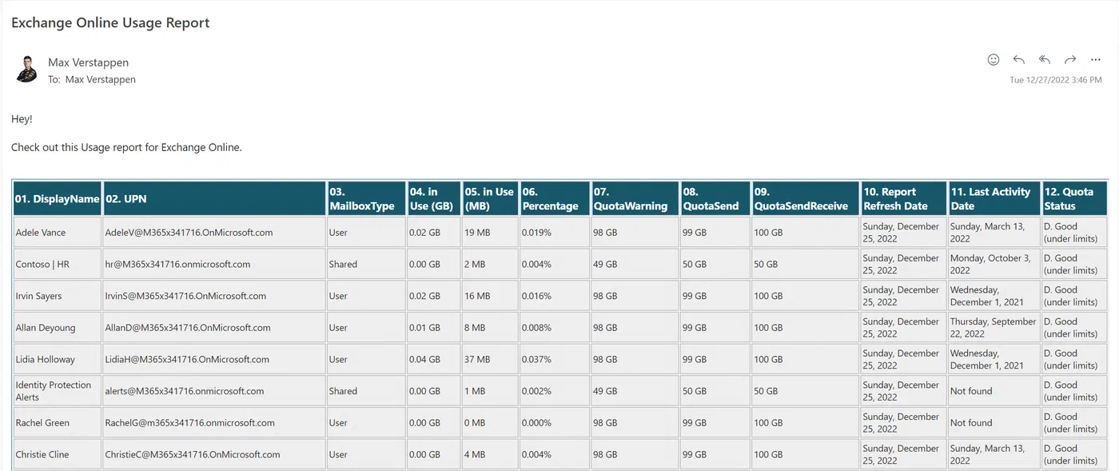1119x471 pixels.
Task: Click the 0.016% percentage cell
Action: point(555,296)
